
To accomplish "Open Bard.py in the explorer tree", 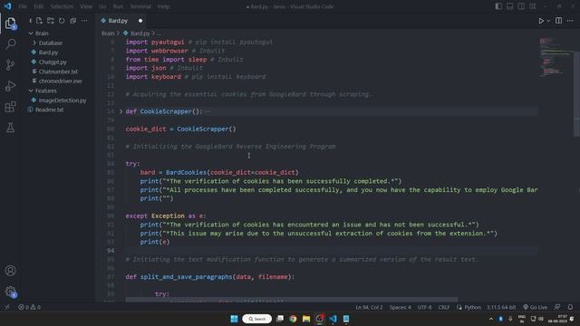I will pos(48,53).
